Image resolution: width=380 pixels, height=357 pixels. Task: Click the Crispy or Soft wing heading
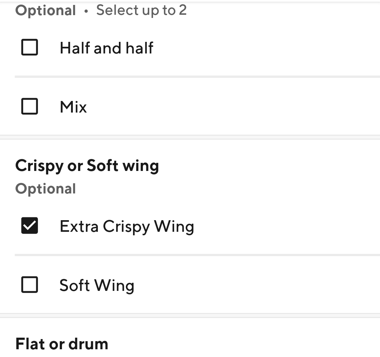[x=87, y=166]
